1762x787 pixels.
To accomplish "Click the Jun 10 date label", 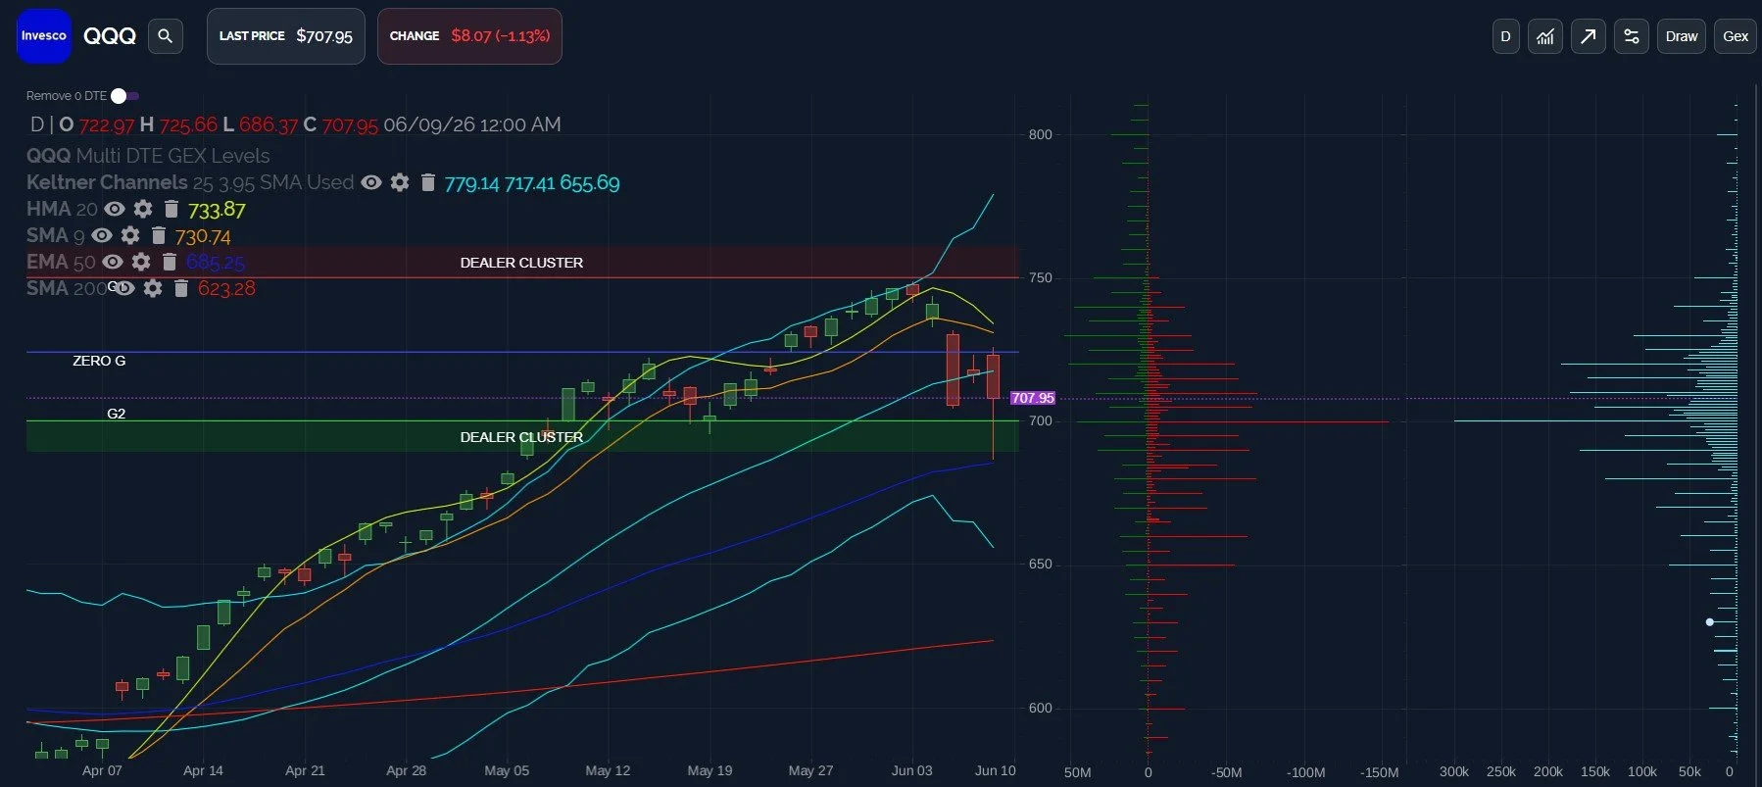I will pos(996,770).
